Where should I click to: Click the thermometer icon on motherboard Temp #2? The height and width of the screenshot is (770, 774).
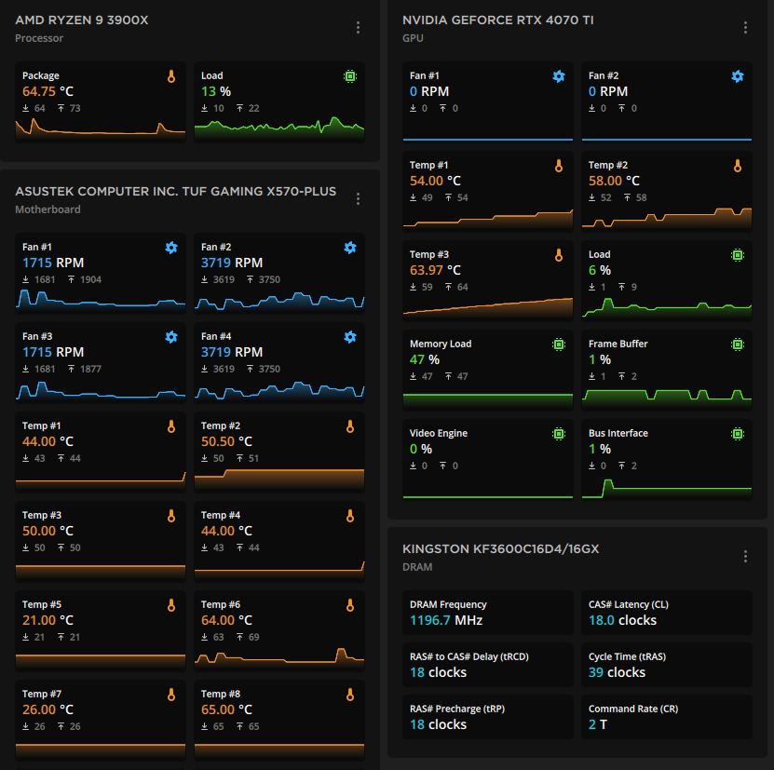350,426
